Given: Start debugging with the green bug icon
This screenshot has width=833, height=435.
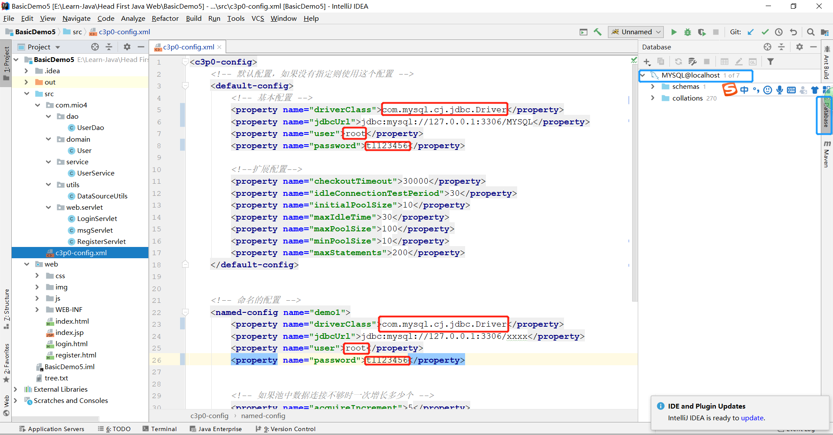Looking at the screenshot, I should coord(688,32).
